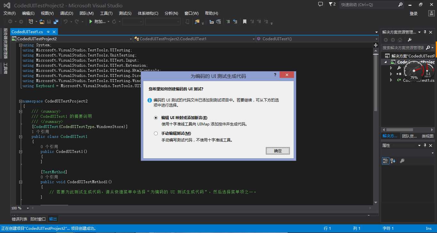Image resolution: width=437 pixels, height=233 pixels.
Task: Click the navigate backward arrow icon
Action: [10, 21]
